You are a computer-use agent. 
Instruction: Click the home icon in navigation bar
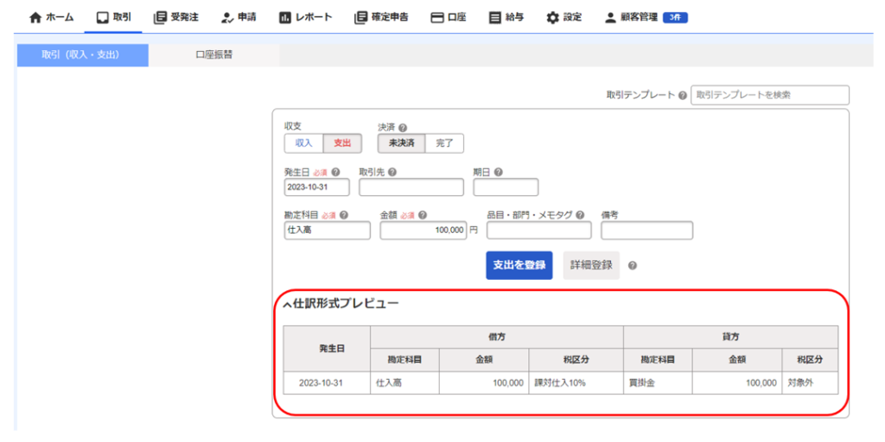click(35, 17)
